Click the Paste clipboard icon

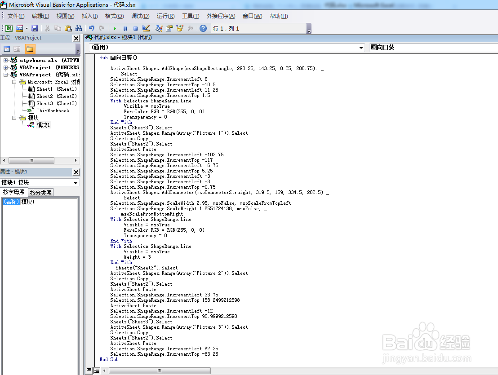[68, 28]
